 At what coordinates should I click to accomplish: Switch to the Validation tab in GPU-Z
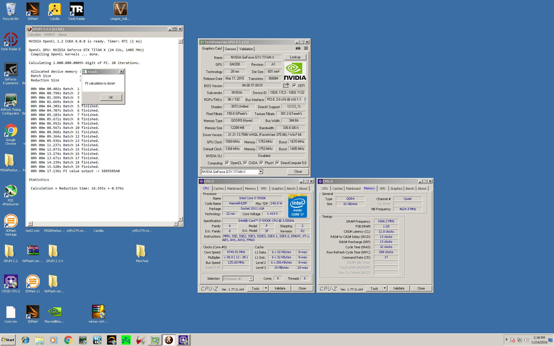pos(246,49)
